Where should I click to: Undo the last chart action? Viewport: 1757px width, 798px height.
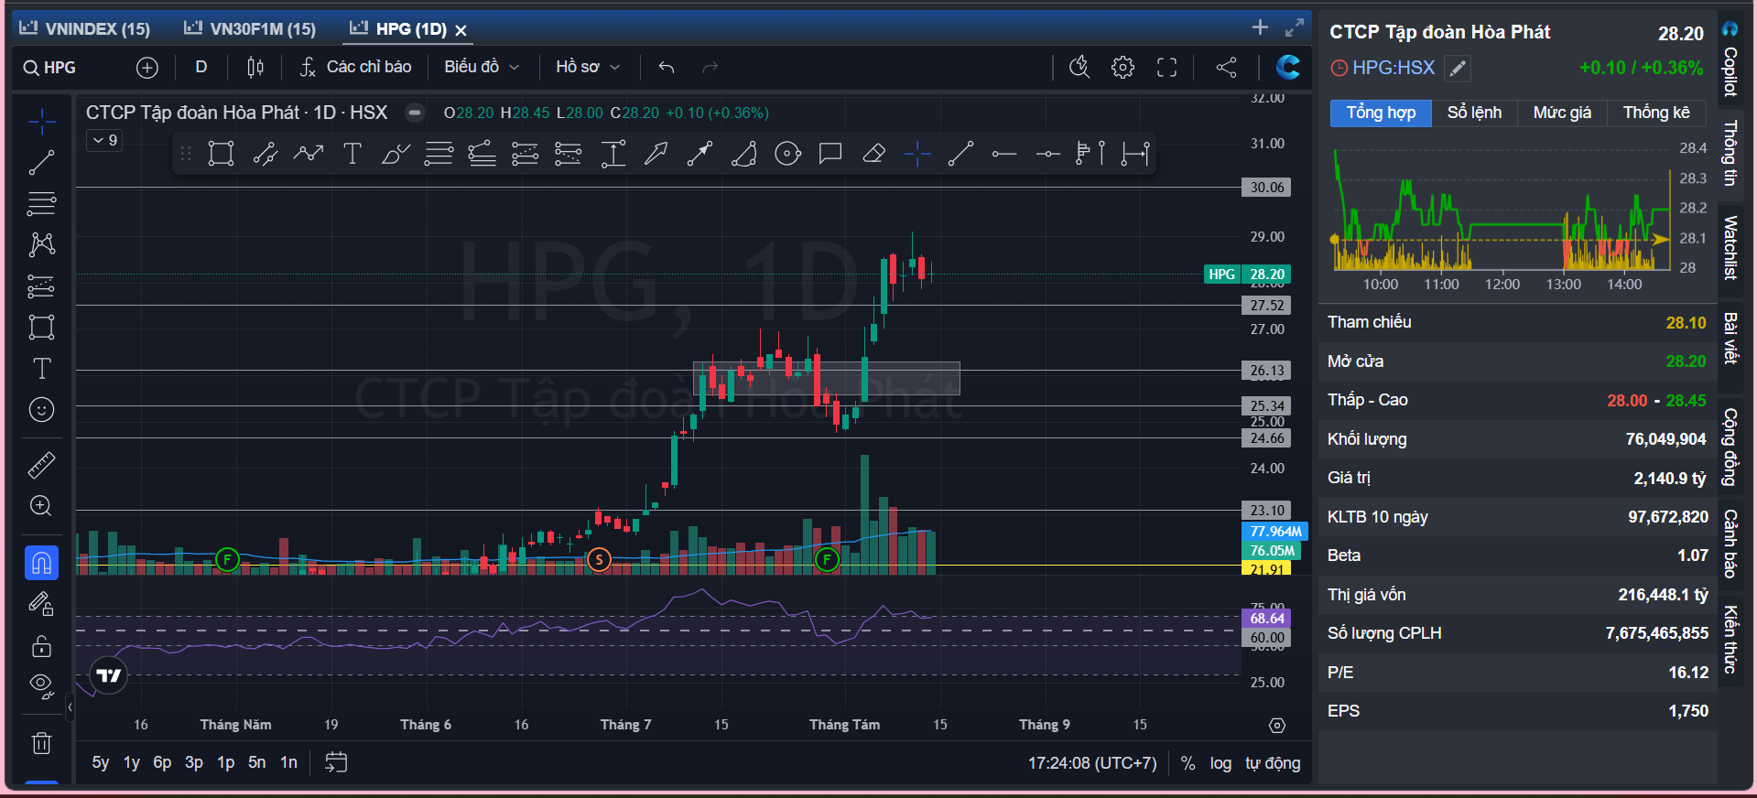tap(667, 67)
